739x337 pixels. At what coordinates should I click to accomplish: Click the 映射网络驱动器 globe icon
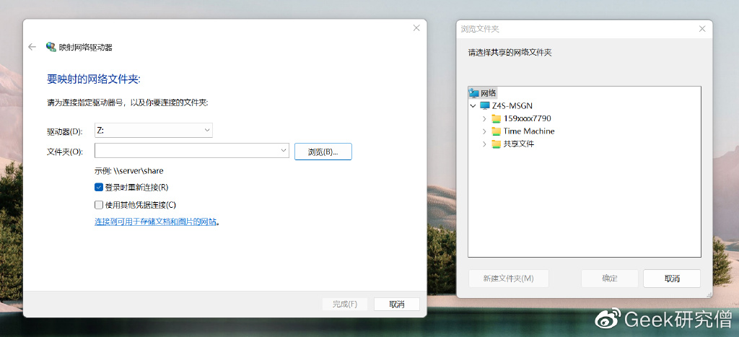[51, 47]
